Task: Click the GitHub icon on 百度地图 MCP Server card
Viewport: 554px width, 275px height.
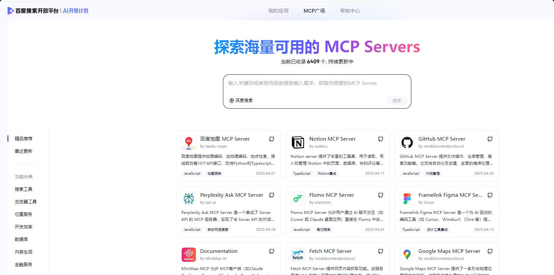Action: pos(272,139)
